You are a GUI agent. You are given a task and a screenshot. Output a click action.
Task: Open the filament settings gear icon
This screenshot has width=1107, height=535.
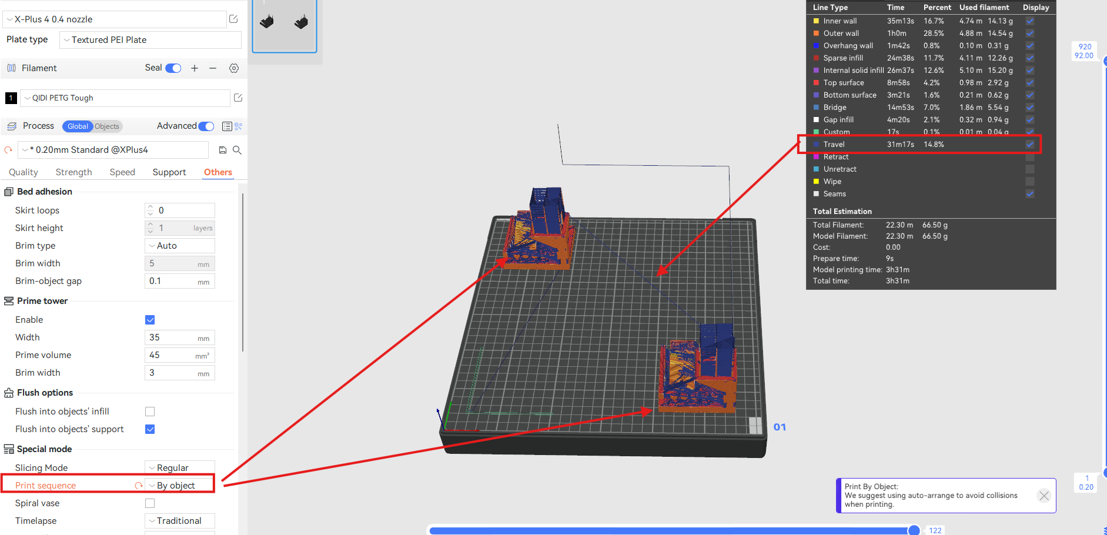(x=234, y=68)
